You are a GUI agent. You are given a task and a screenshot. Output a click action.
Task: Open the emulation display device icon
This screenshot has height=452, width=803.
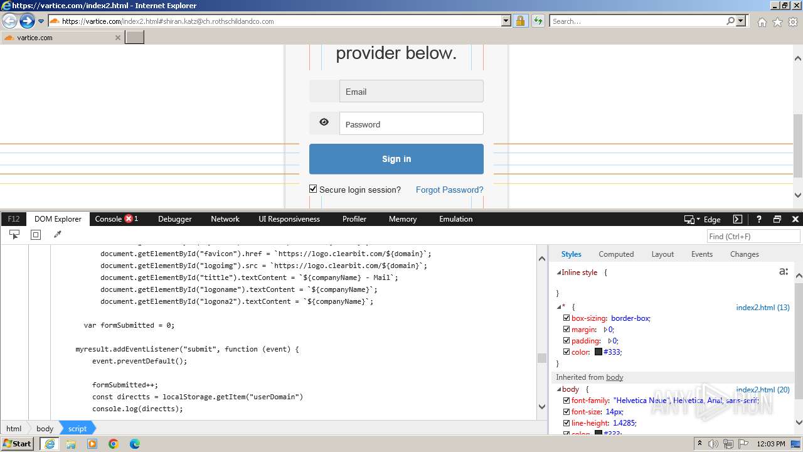click(x=689, y=219)
